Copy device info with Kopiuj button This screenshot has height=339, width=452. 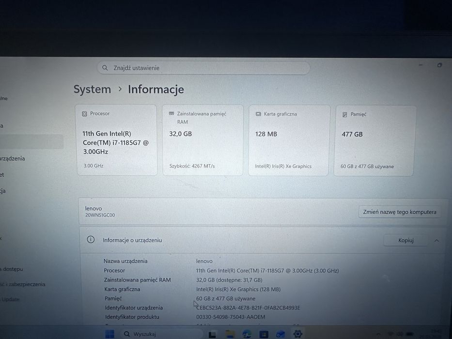tap(406, 240)
